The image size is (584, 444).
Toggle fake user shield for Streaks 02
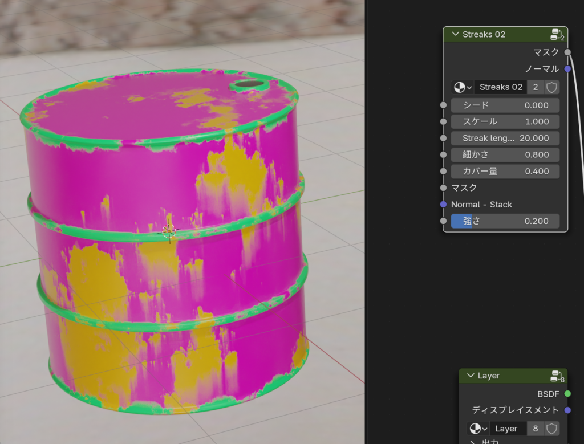[551, 87]
